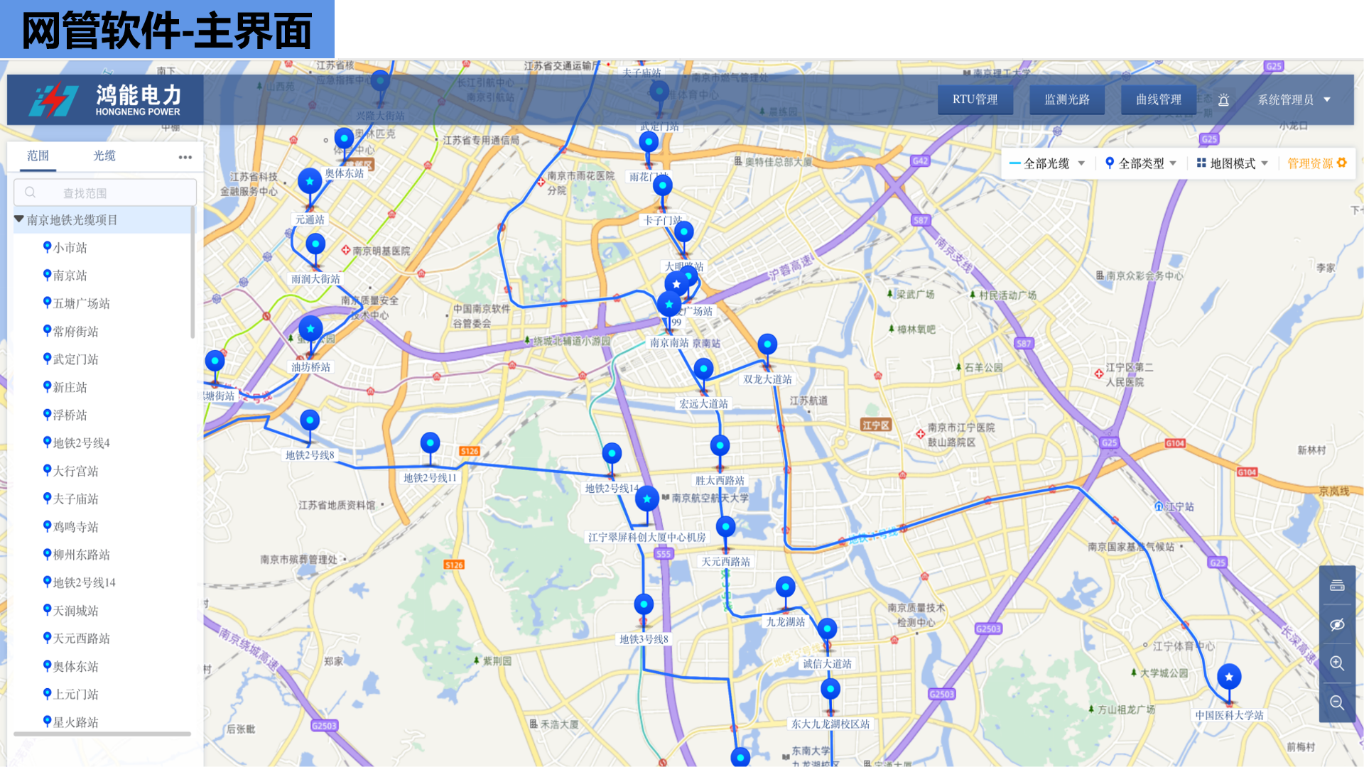Open the device layer icon on map toolbar
This screenshot has width=1364, height=767.
pyautogui.click(x=1337, y=585)
